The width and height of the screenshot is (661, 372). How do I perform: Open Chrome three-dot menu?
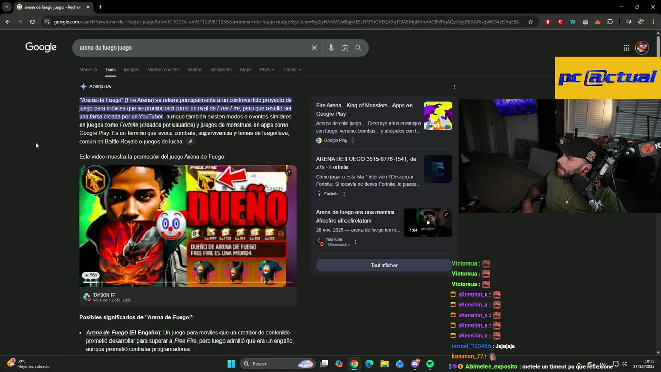point(654,22)
